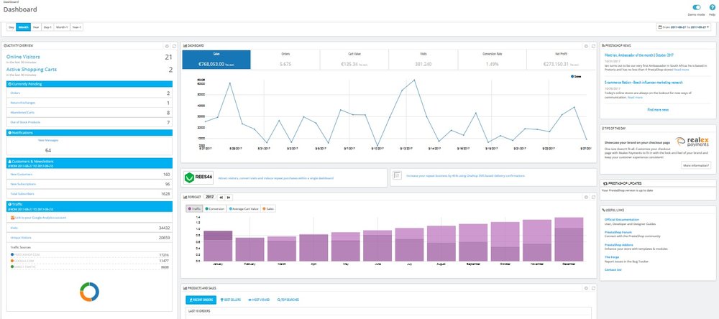The width and height of the screenshot is (719, 319).
Task: Click the REES46 logo banner
Action: [x=199, y=177]
